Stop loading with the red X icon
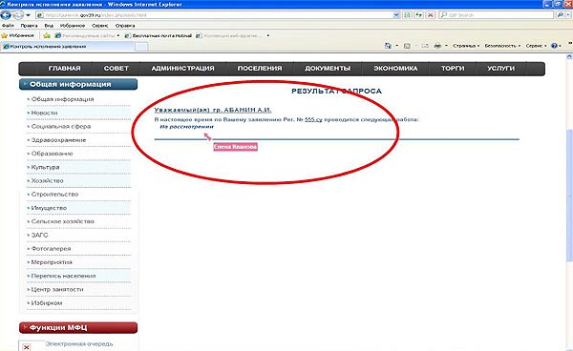The image size is (573, 351). point(431,15)
